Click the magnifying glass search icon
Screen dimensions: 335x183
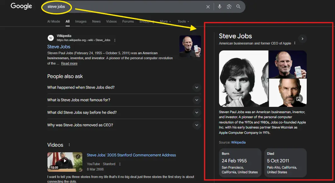tap(239, 7)
